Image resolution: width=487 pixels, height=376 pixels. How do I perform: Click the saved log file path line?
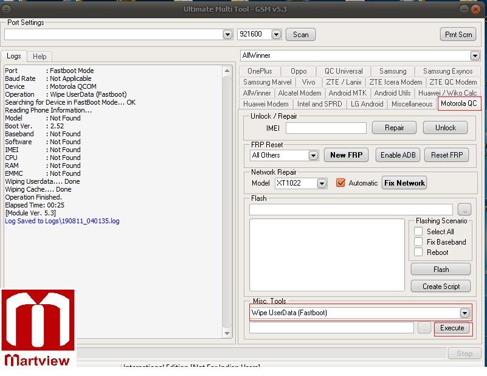[62, 221]
